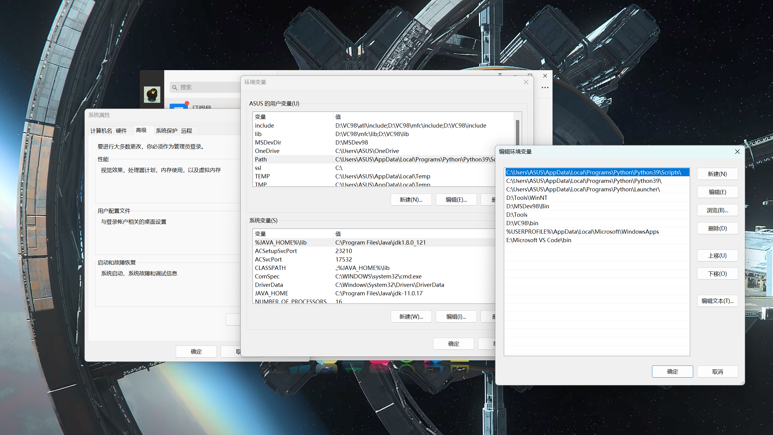Click 新建(N)... under user variables
773x435 pixels.
(x=411, y=200)
